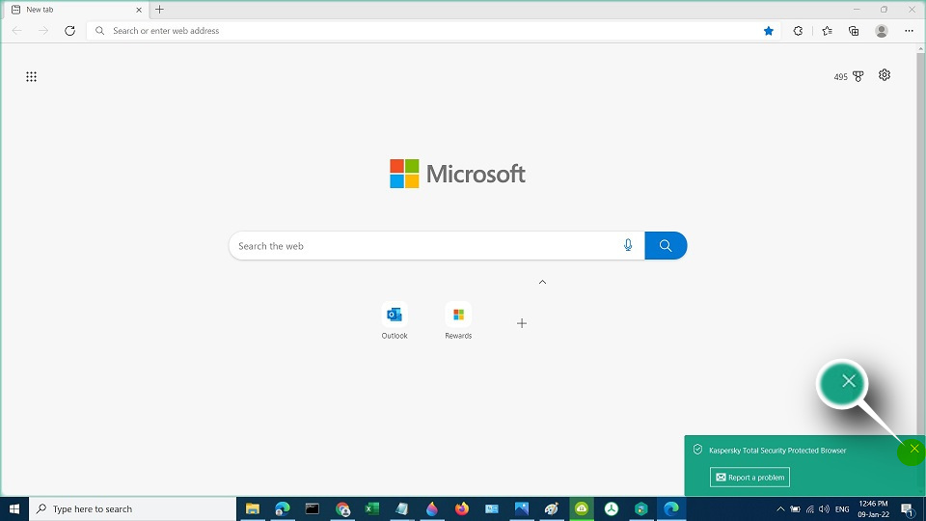This screenshot has width=926, height=521.
Task: Open Windows Start menu
Action: coord(14,508)
